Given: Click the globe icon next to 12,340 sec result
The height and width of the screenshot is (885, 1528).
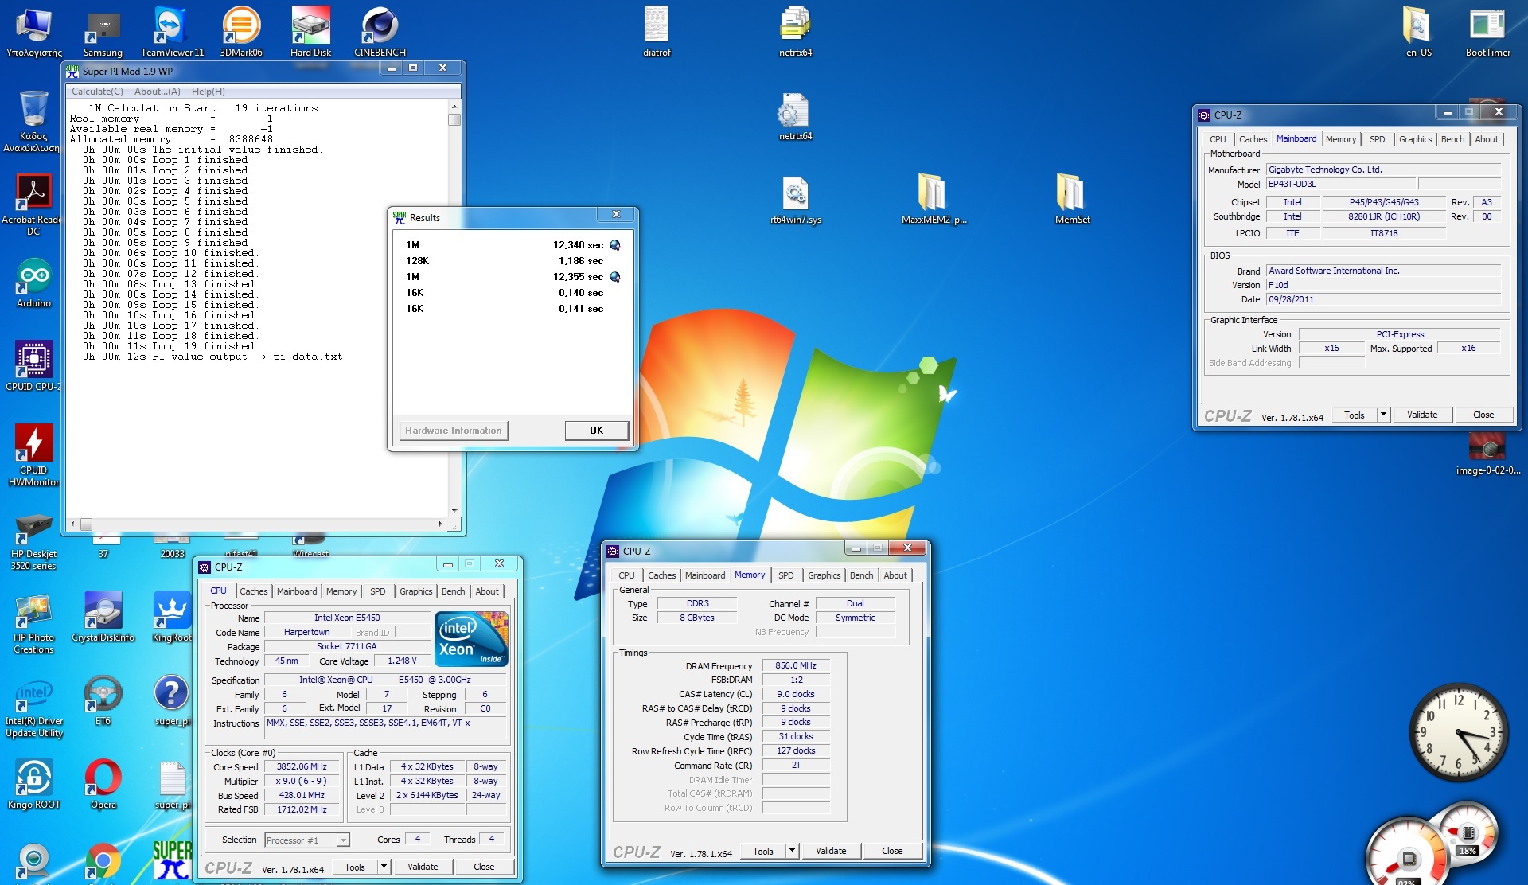Looking at the screenshot, I should pos(614,245).
